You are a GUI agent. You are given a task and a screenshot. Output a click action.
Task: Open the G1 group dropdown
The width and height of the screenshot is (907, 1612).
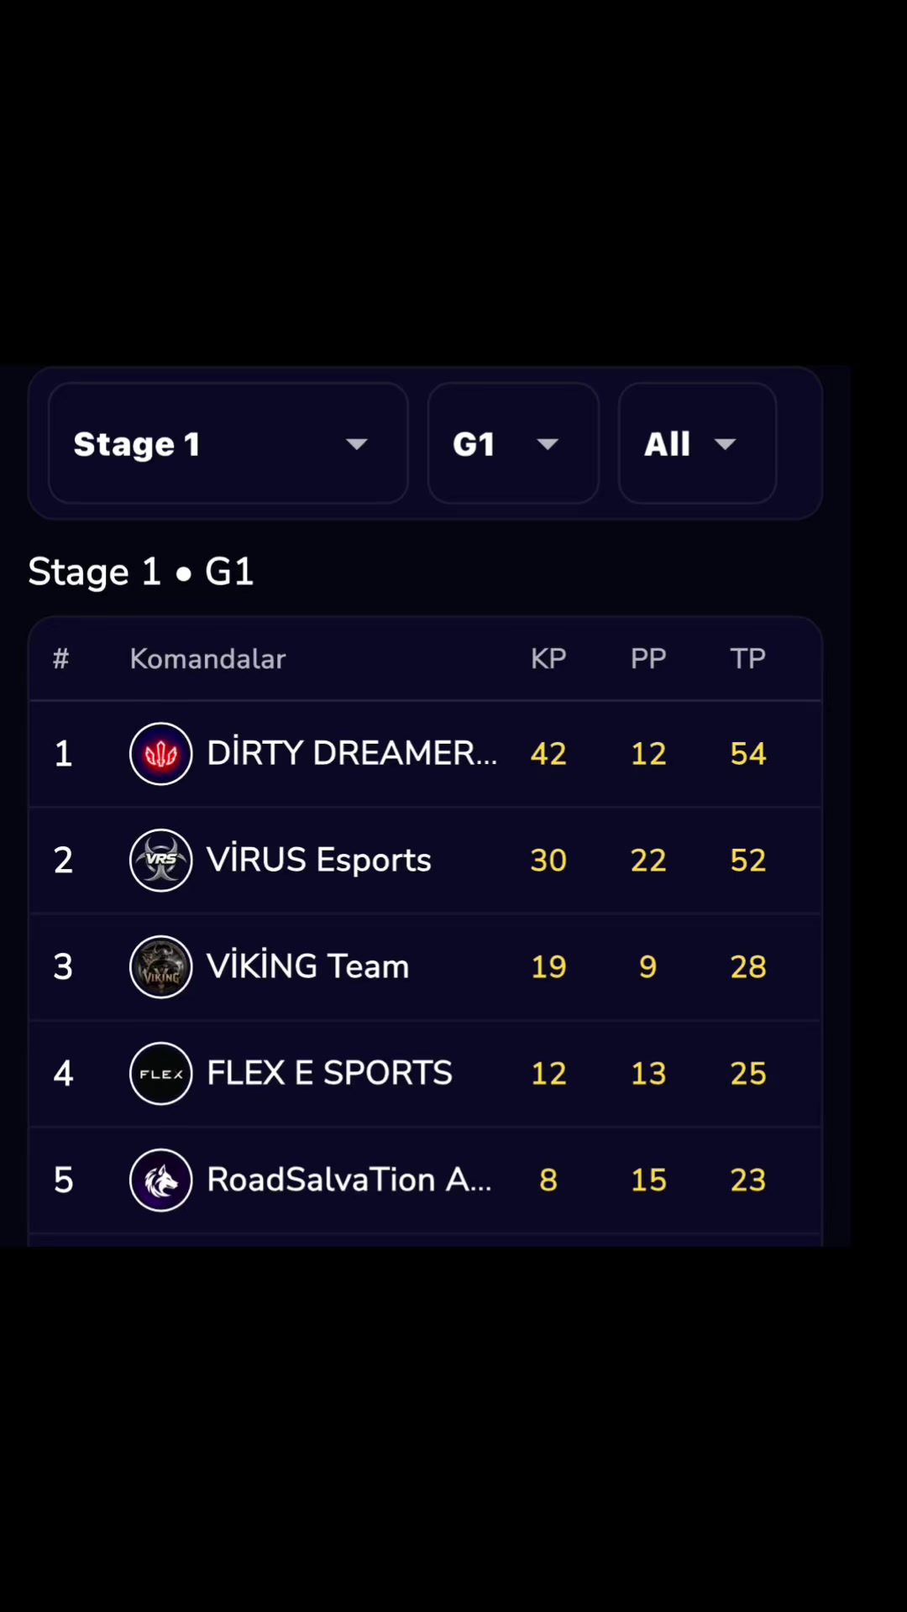click(513, 443)
